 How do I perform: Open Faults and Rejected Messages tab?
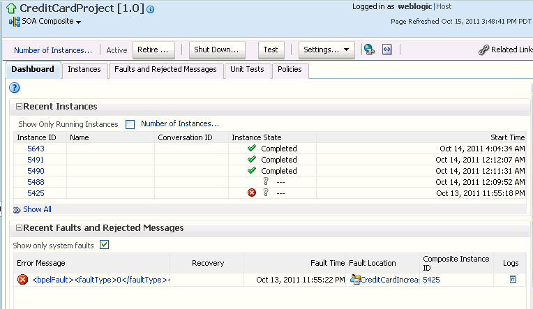pyautogui.click(x=165, y=69)
